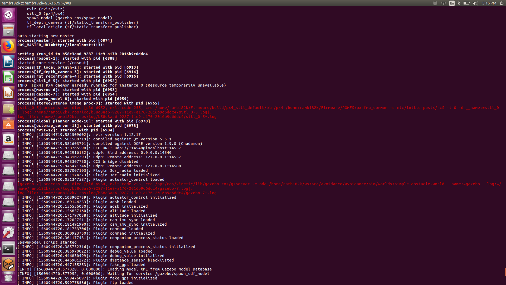Open LibreOffice Impress presentation icon
The image size is (506, 285).
(8, 93)
